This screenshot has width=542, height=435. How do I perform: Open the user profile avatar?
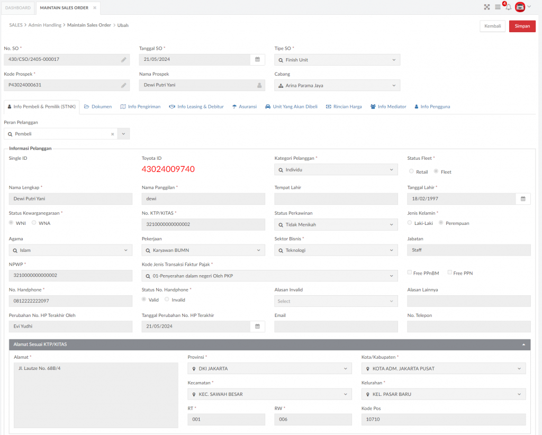(x=520, y=7)
